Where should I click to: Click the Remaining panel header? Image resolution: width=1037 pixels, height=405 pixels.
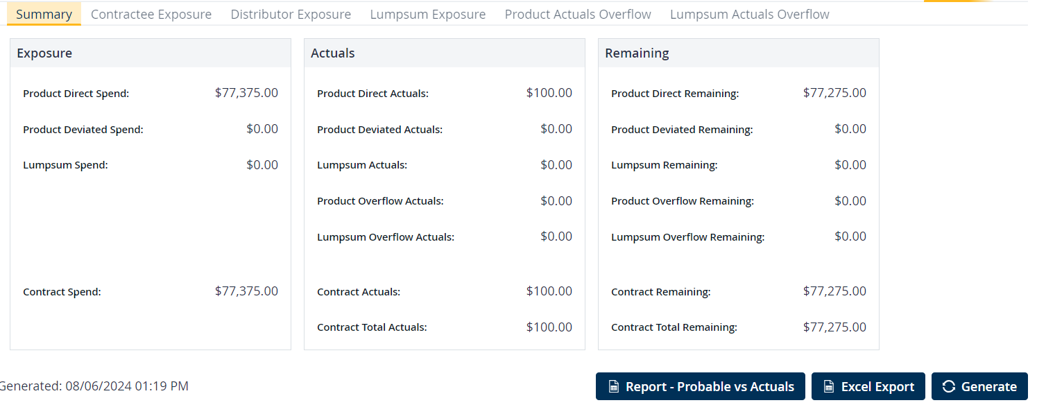tap(739, 53)
